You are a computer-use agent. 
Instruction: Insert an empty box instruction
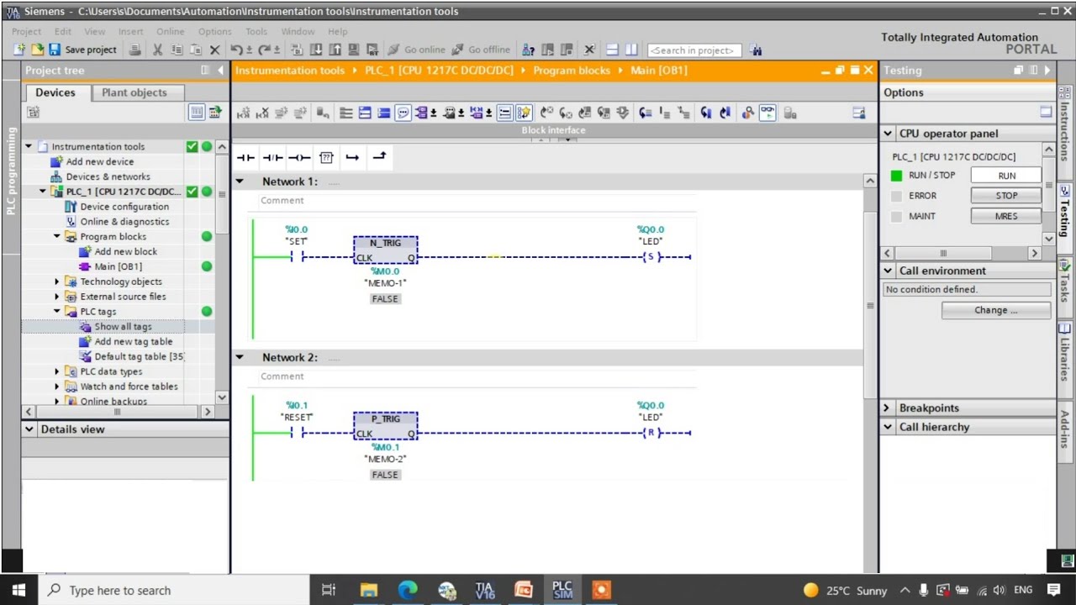[326, 157]
